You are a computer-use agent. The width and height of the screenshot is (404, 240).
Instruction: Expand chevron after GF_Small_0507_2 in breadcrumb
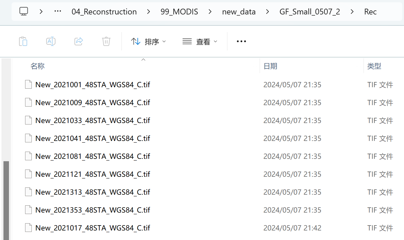click(x=352, y=12)
